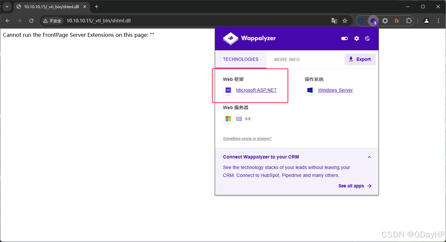Open the Extensions puzzle-piece menu
The height and width of the screenshot is (242, 446).
(x=409, y=21)
